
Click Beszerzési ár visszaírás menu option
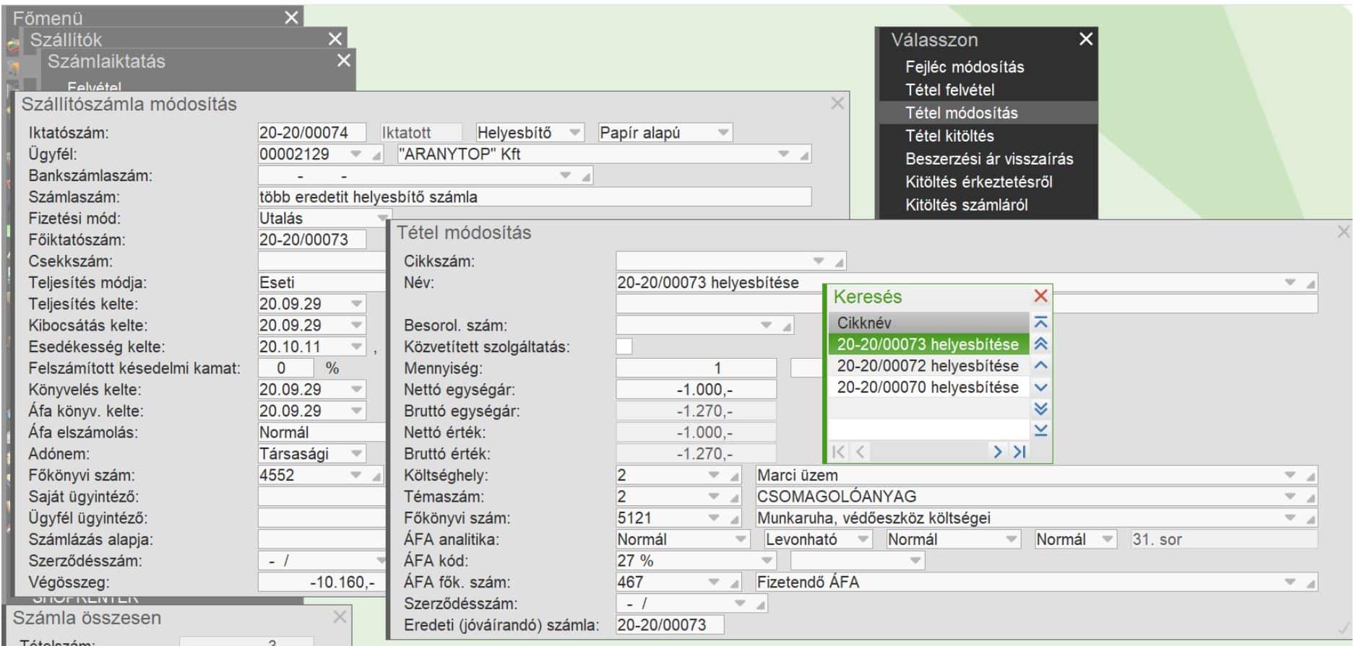tap(989, 159)
